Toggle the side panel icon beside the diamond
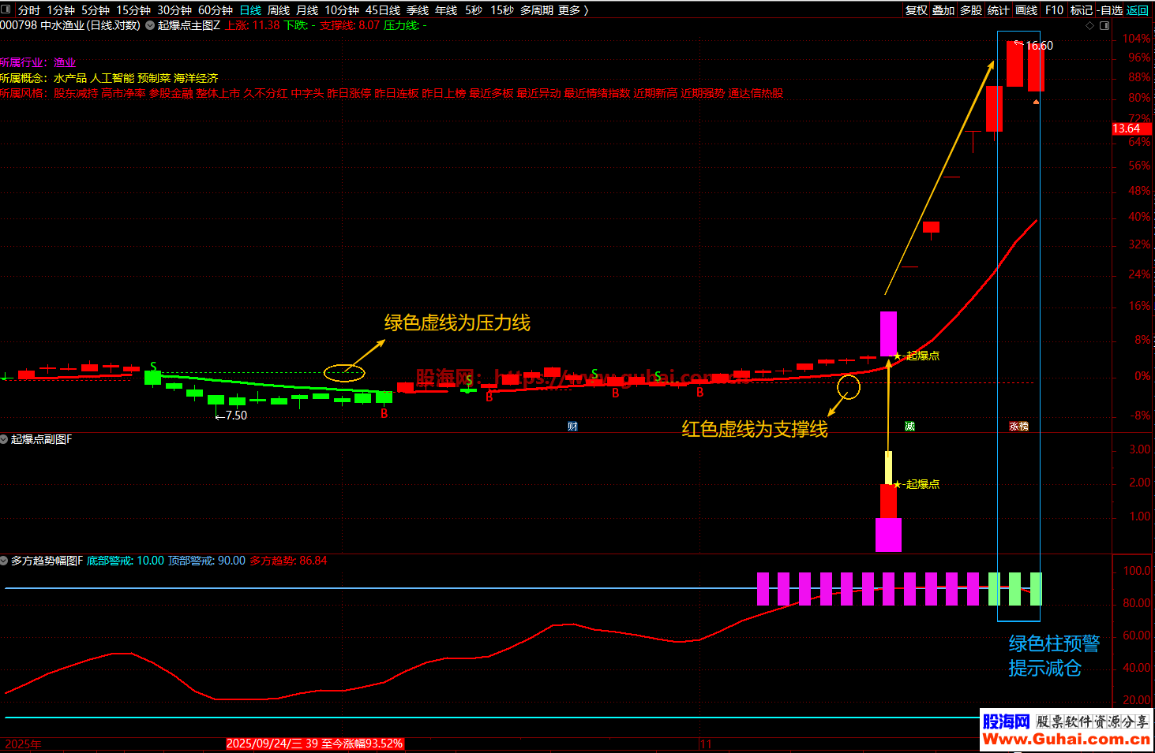 point(1104,25)
